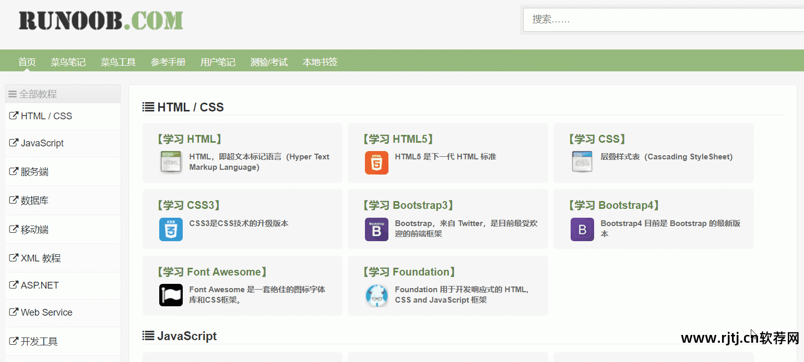Click the orange HTML5 shield icon

376,163
